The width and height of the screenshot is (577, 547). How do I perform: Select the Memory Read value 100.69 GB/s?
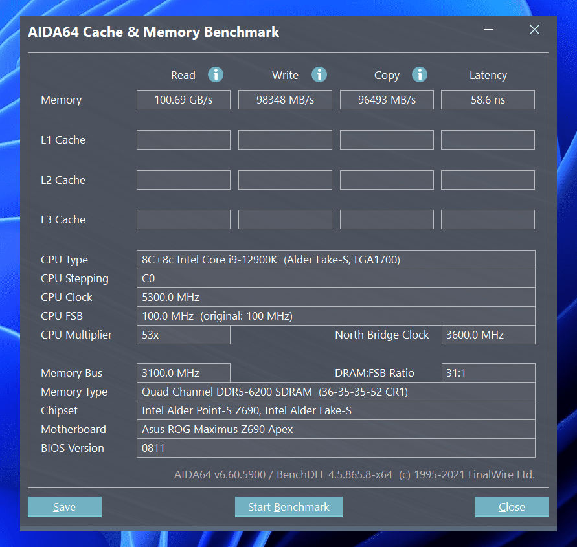point(184,100)
